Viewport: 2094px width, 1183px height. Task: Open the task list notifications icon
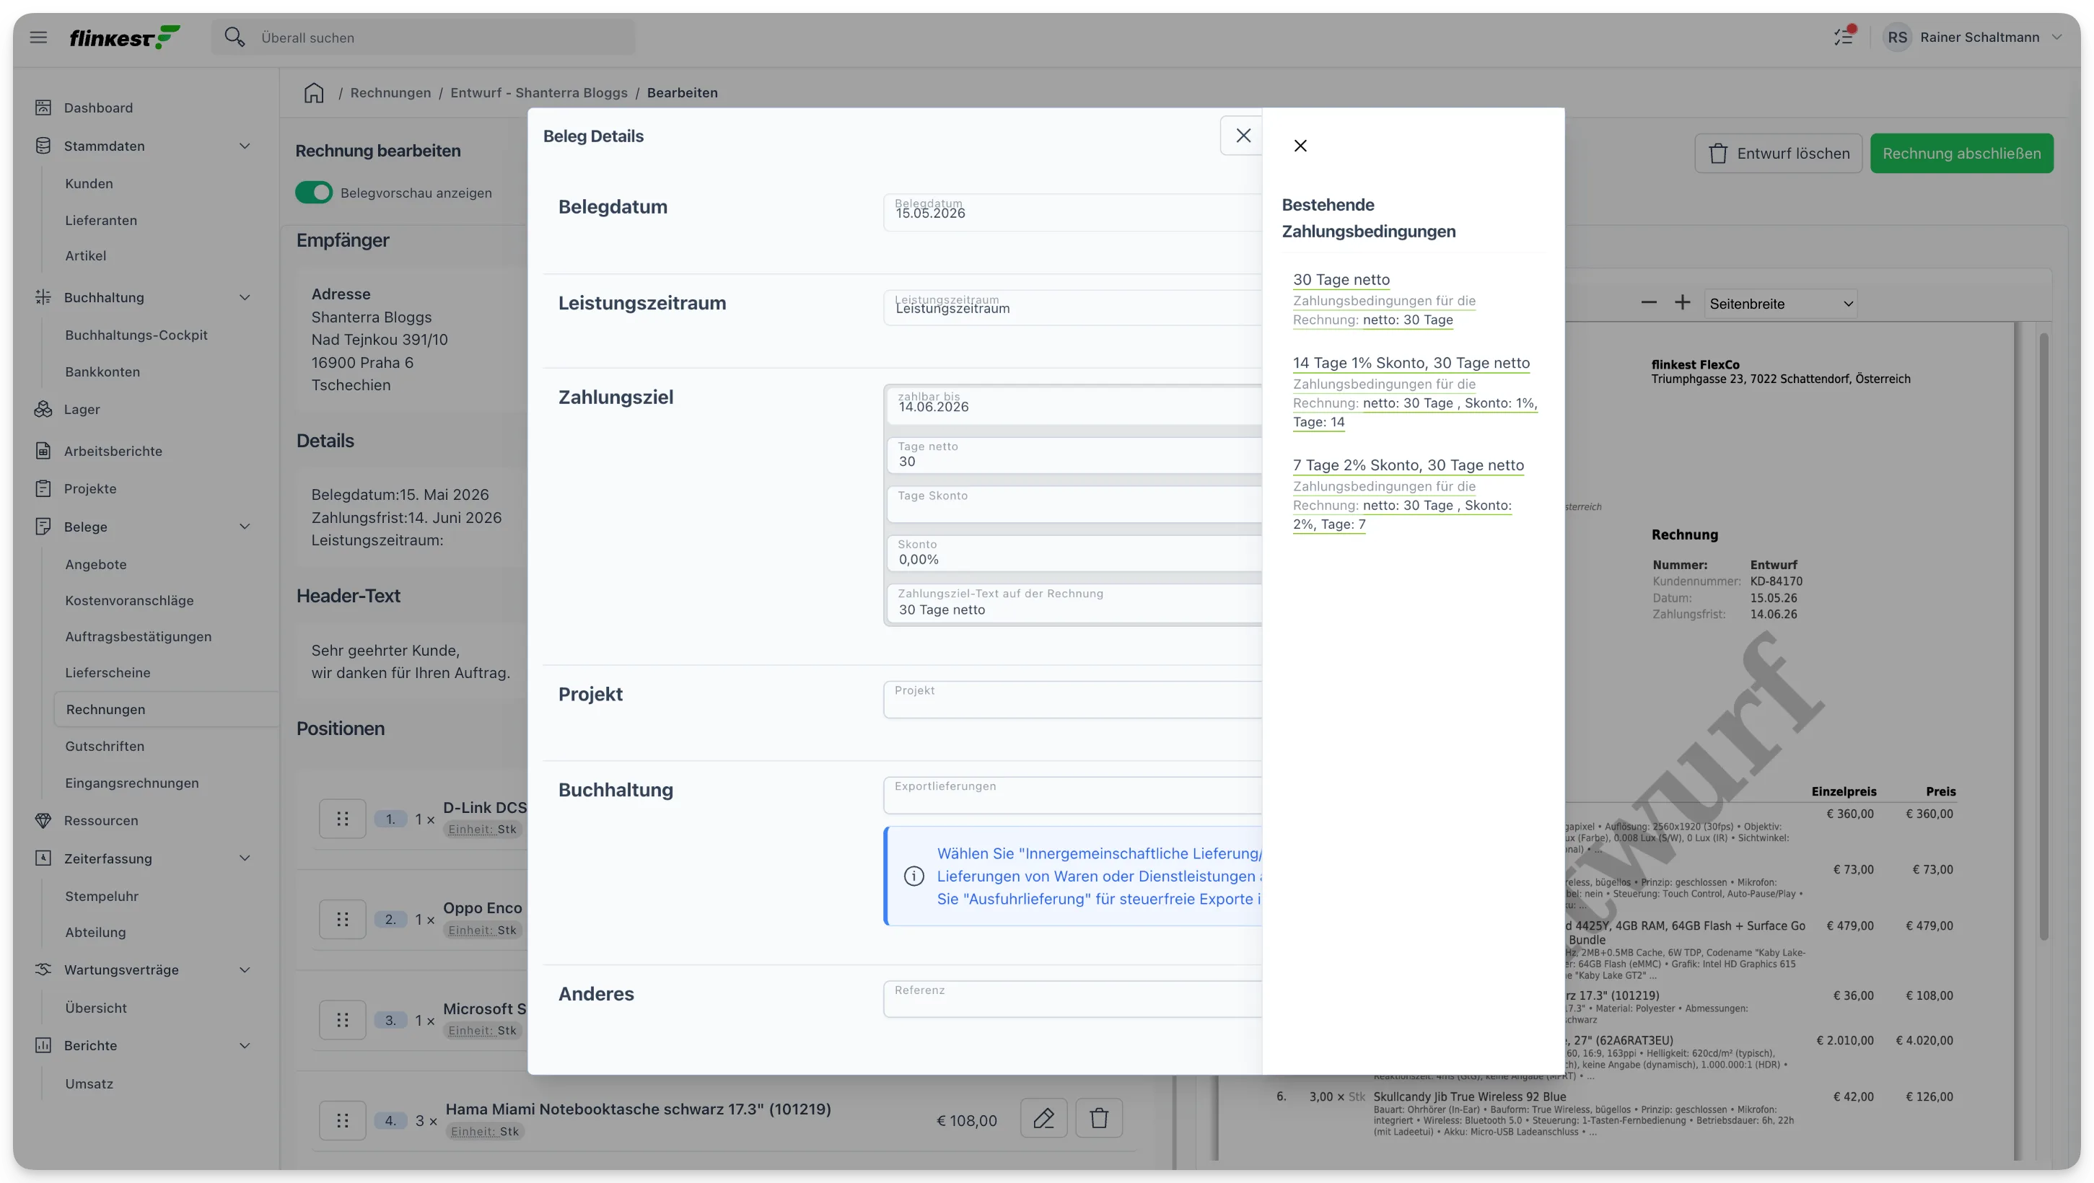1844,37
